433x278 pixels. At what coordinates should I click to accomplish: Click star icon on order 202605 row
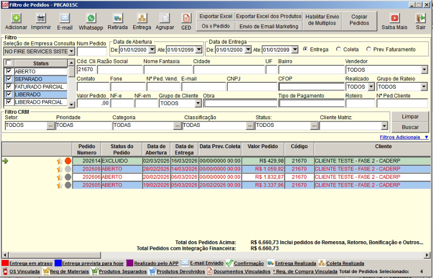60,185
